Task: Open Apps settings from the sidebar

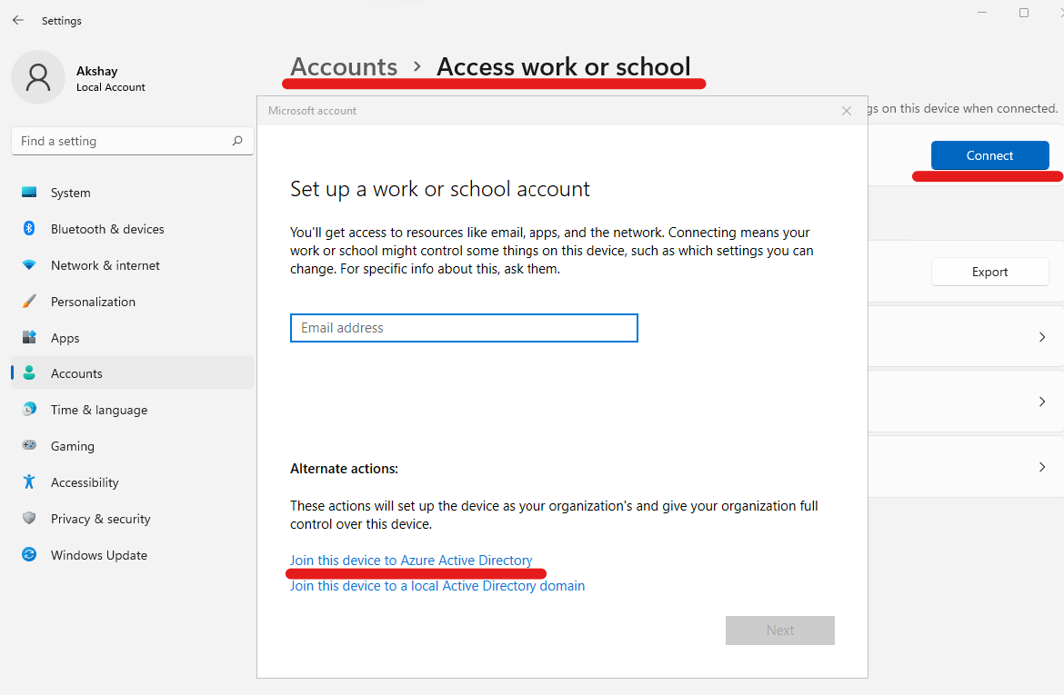Action: (28, 337)
